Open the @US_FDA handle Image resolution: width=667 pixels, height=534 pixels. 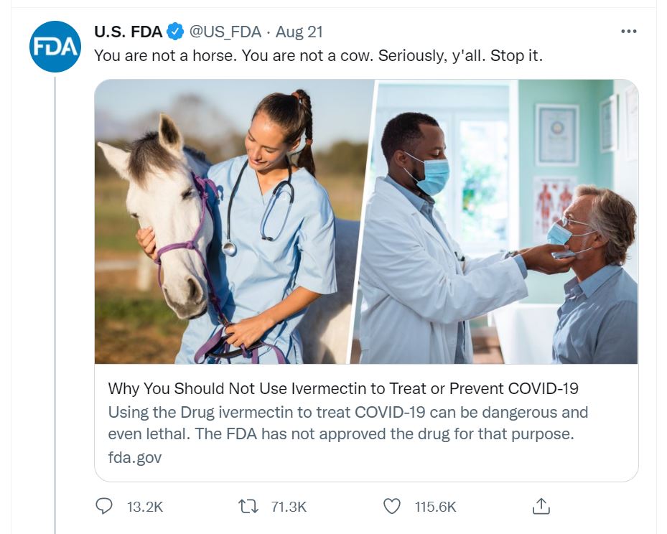pos(225,32)
